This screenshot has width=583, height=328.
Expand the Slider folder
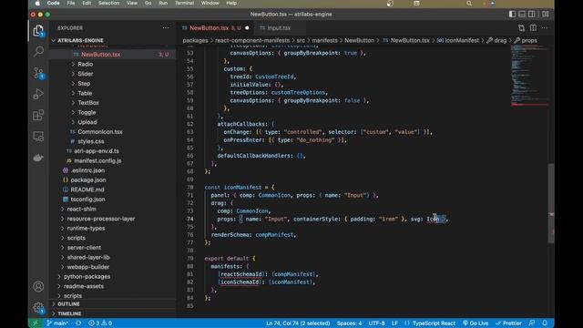[x=85, y=74]
